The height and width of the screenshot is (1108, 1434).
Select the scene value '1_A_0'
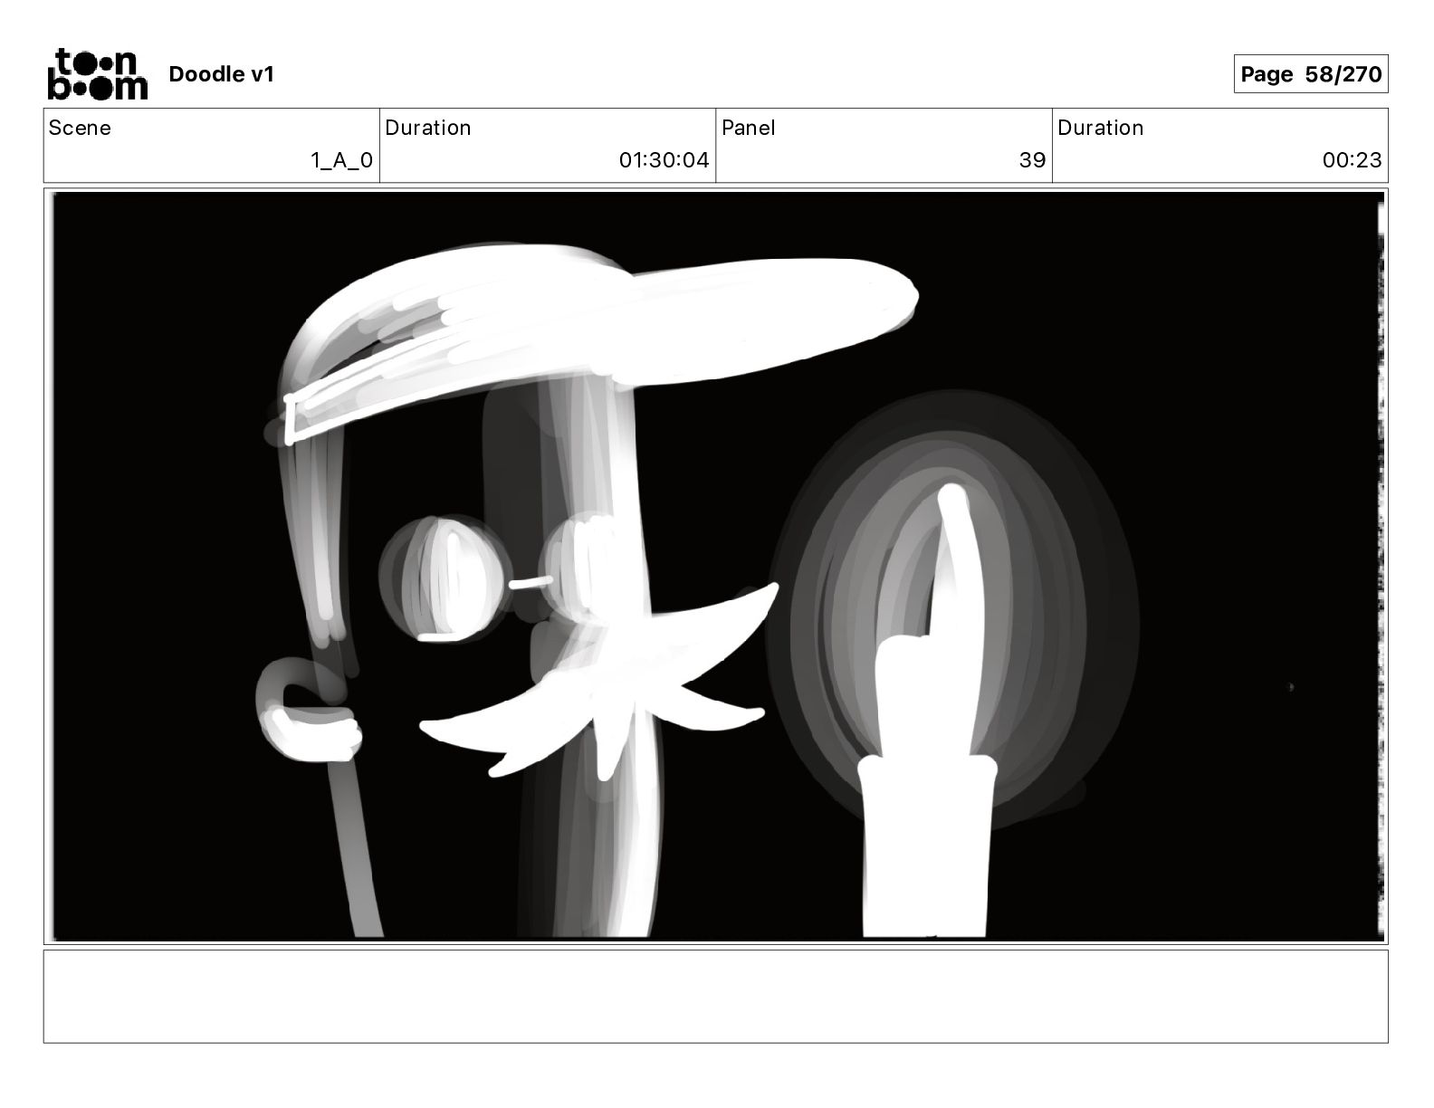(x=341, y=160)
